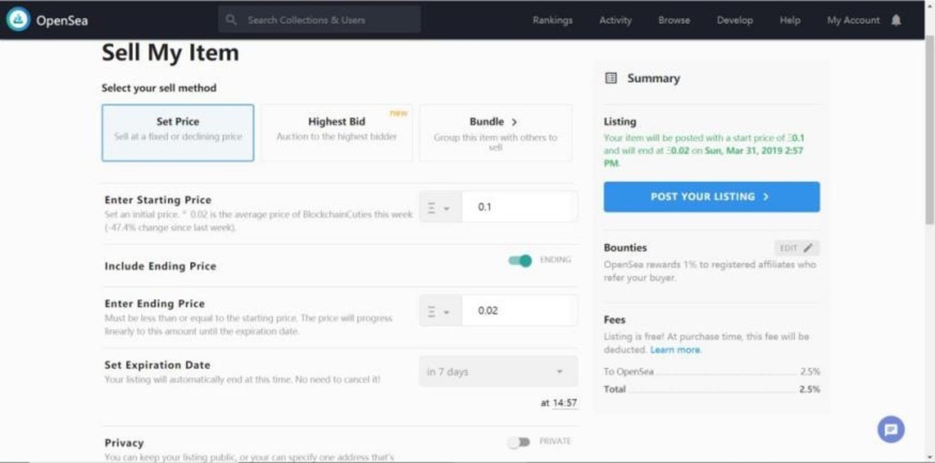
Task: Open Activity in the top navigation
Action: coord(616,20)
